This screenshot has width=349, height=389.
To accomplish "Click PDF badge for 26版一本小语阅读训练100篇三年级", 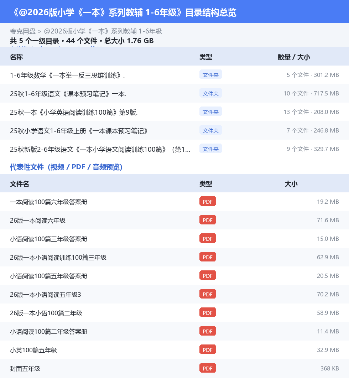I will pyautogui.click(x=208, y=257).
